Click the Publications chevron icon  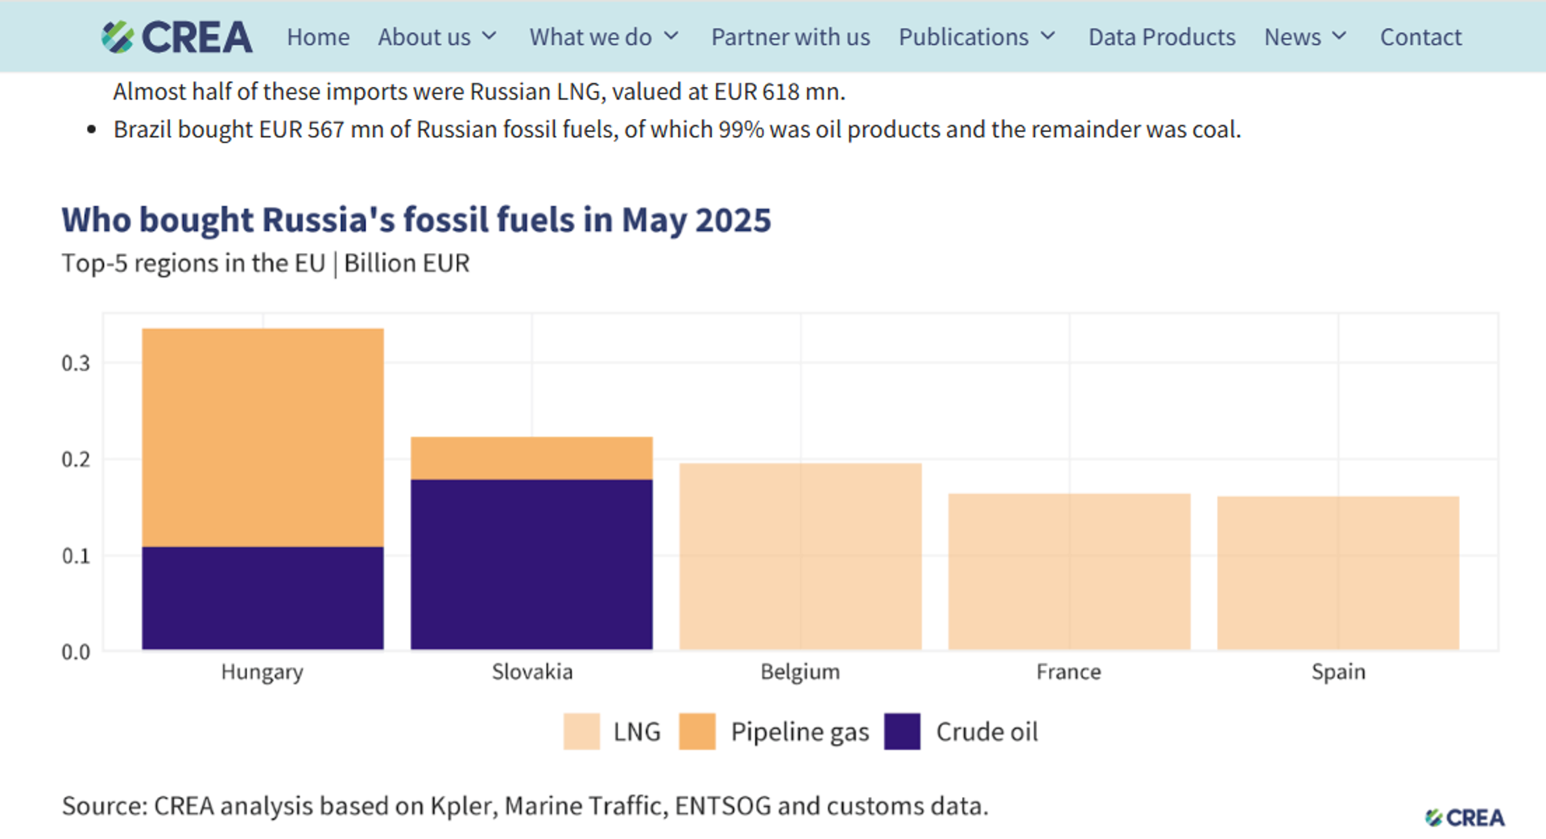[1048, 36]
